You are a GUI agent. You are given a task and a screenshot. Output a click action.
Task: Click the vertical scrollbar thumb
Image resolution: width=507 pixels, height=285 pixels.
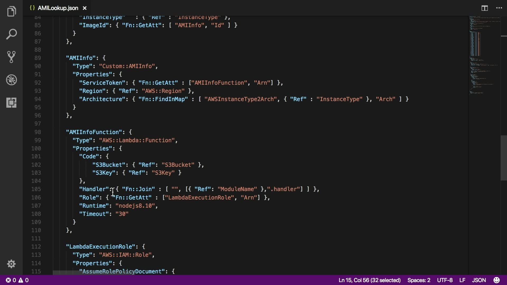pos(504,158)
